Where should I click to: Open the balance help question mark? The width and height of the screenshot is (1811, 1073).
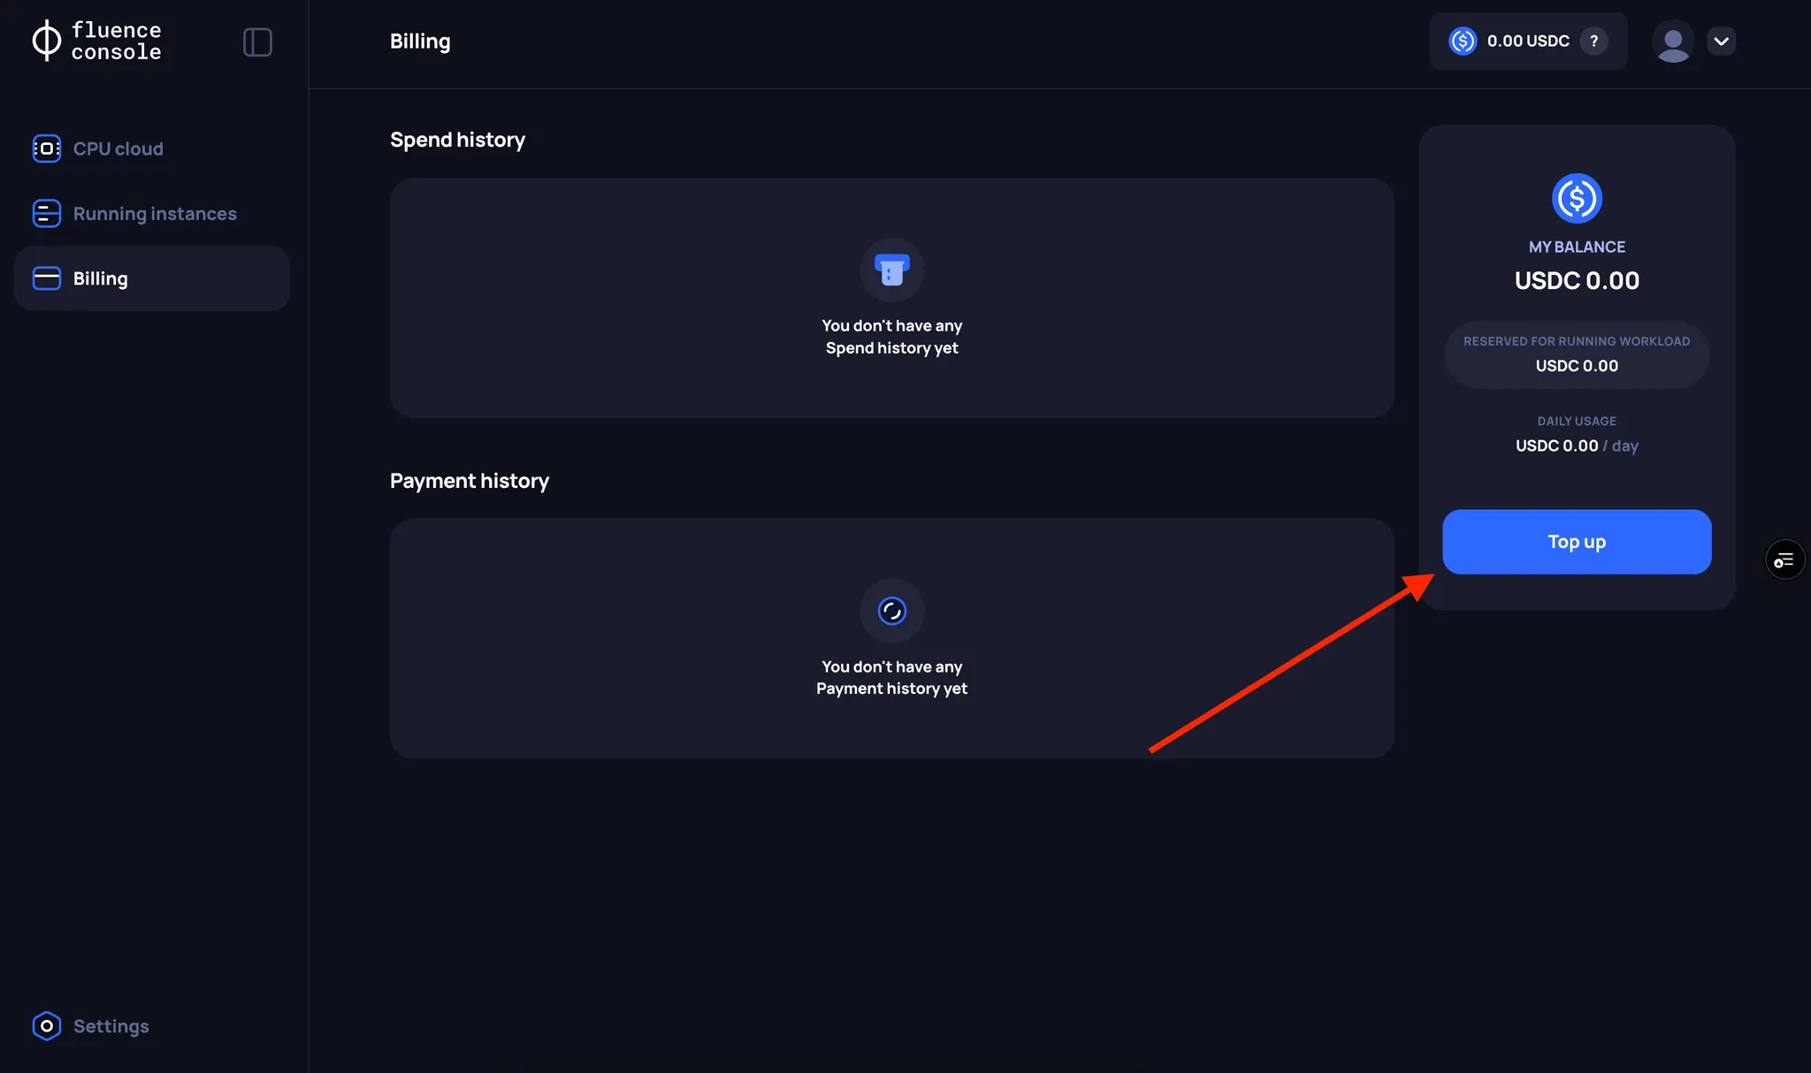point(1594,41)
